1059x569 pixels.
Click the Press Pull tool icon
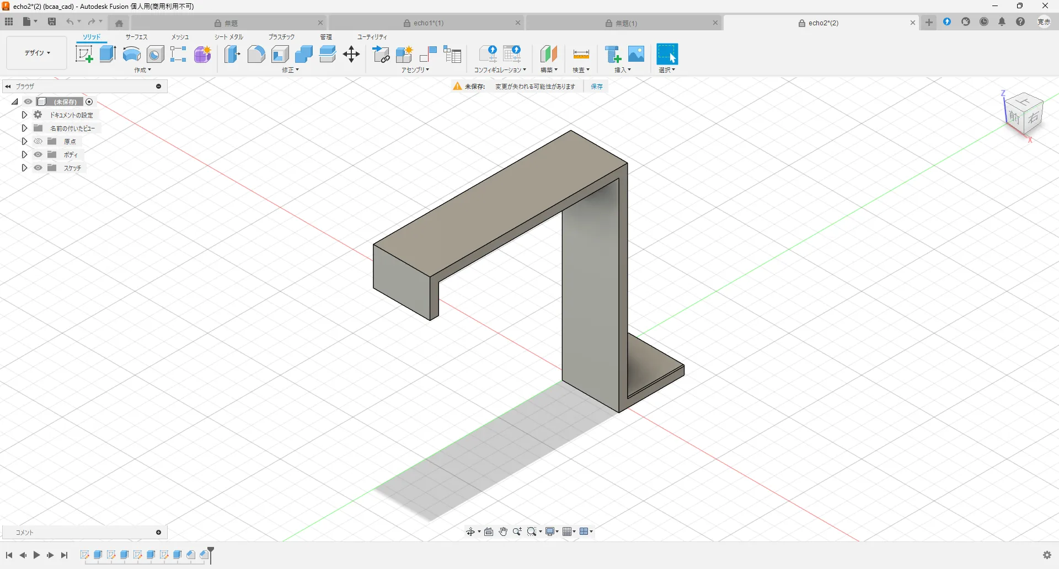point(232,54)
